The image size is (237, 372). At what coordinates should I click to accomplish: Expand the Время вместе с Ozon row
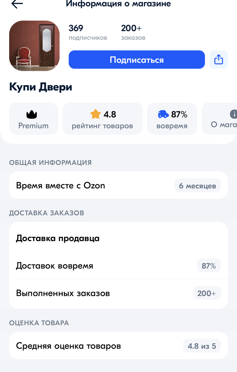point(118,185)
